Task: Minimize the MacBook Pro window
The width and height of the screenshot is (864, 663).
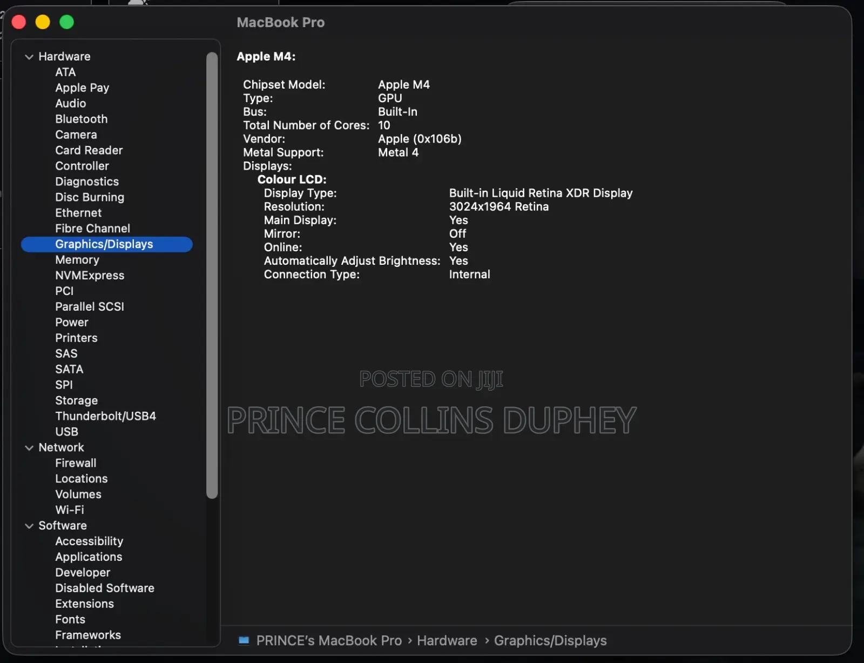Action: [43, 22]
